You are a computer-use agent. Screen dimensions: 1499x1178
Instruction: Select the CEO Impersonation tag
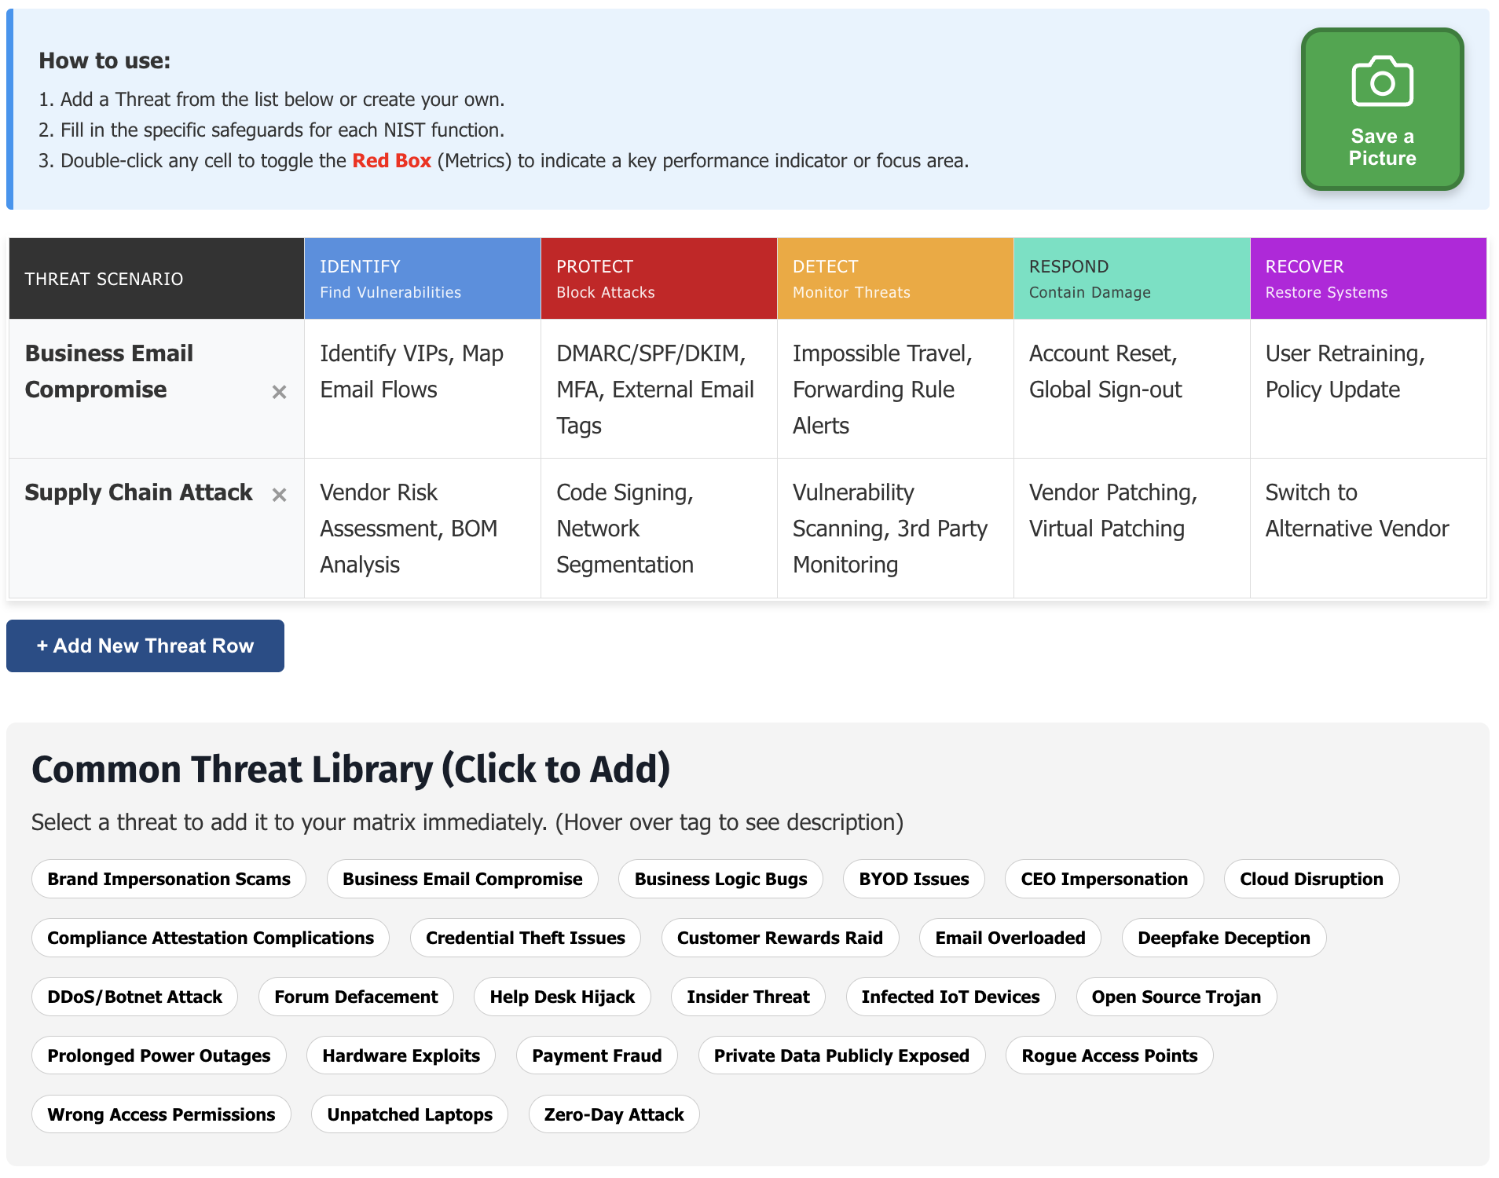(x=1103, y=879)
